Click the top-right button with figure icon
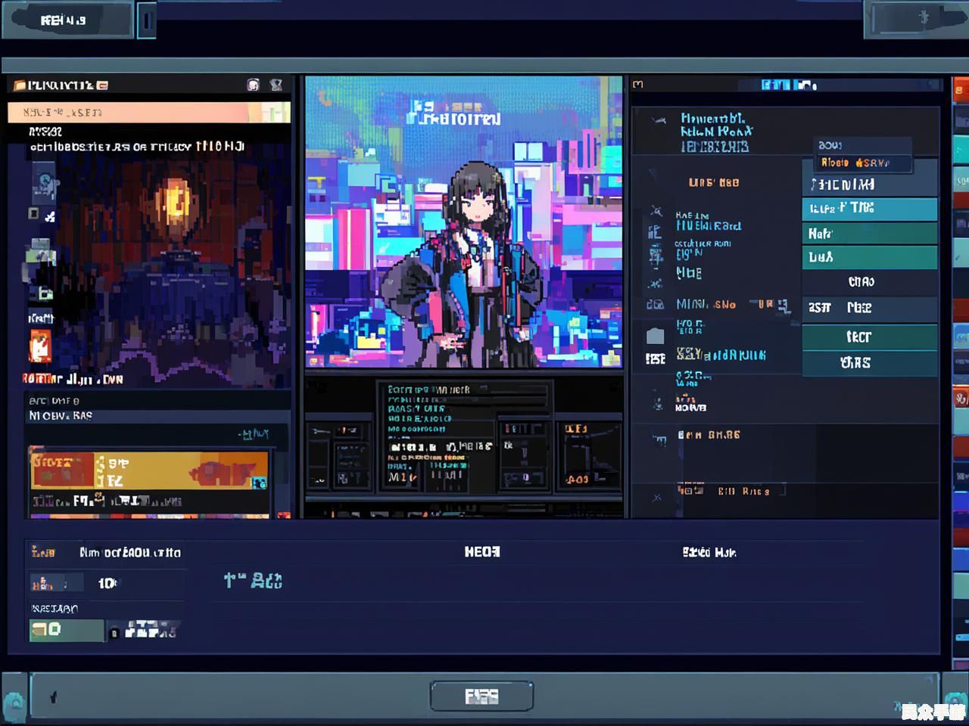969x726 pixels. pyautogui.click(x=915, y=18)
